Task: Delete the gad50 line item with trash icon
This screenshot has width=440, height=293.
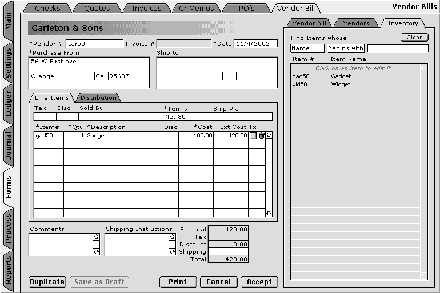Action: (262, 136)
